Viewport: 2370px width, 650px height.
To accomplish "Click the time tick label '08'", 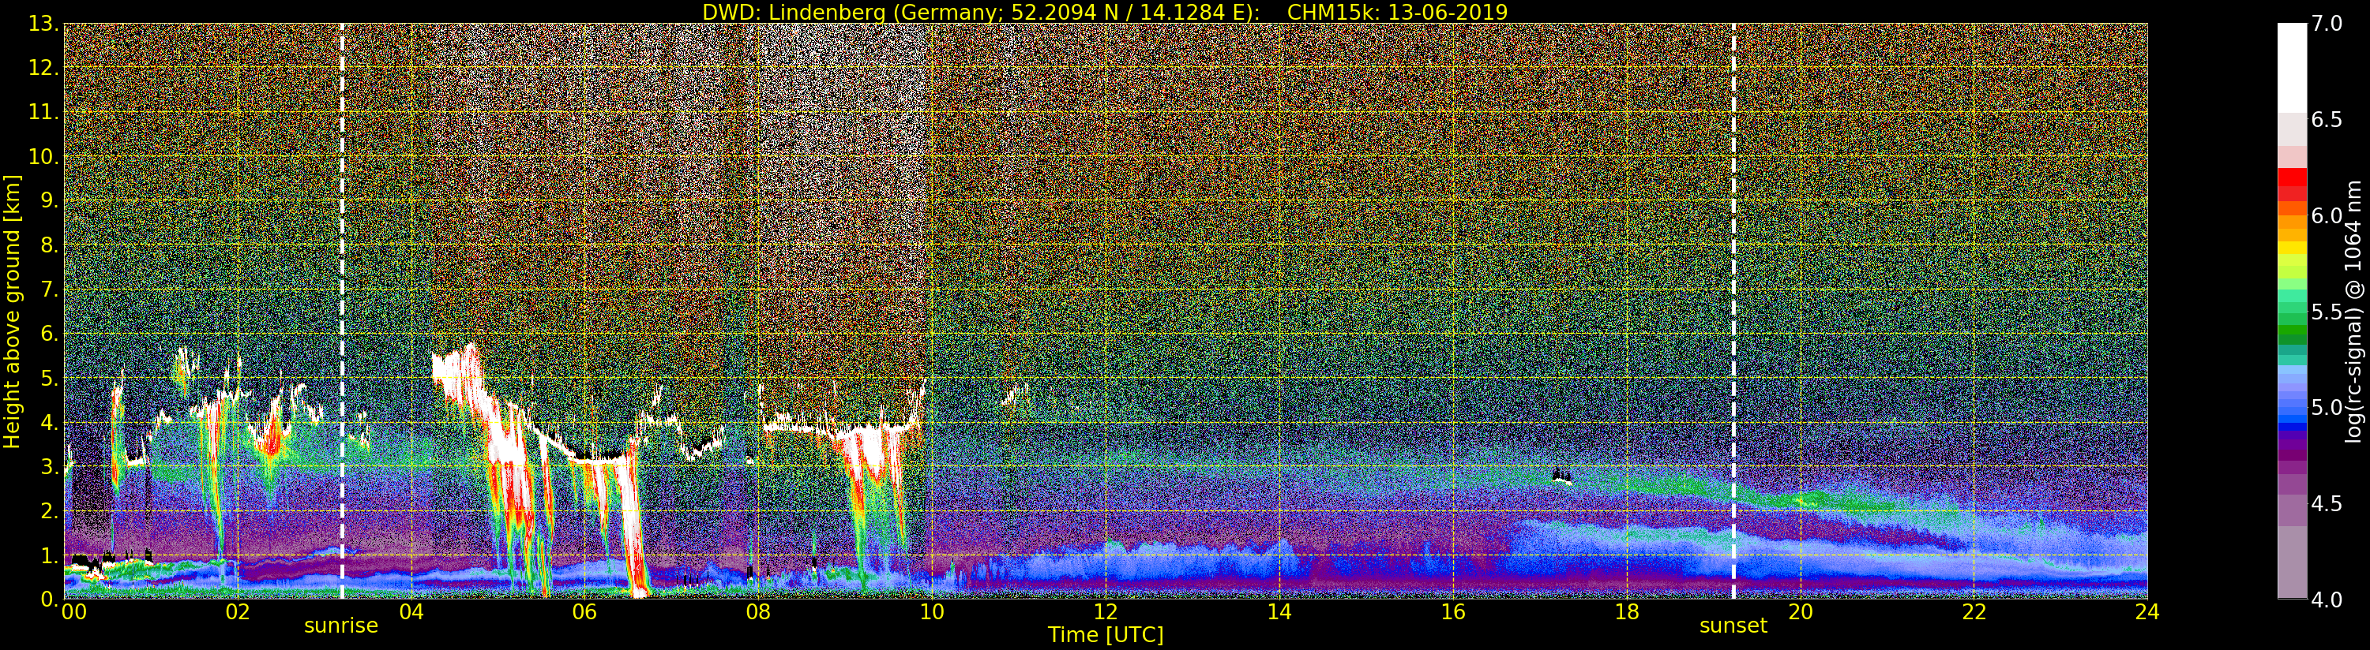I will pyautogui.click(x=757, y=611).
